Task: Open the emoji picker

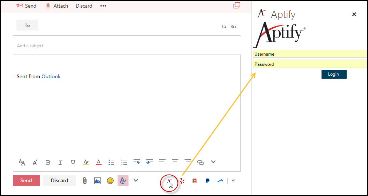Action: point(110,180)
